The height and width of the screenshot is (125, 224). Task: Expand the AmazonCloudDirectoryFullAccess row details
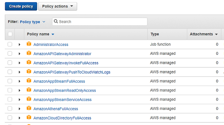[20, 118]
